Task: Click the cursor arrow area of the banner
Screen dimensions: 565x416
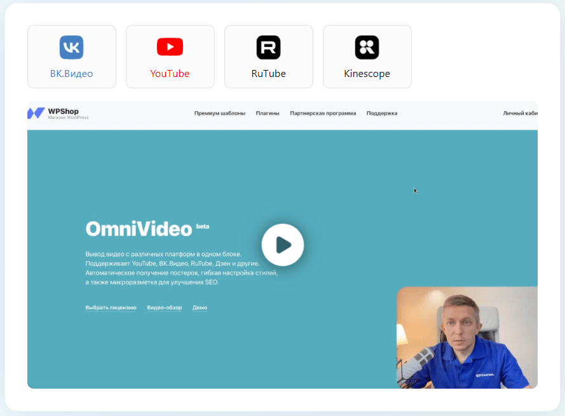Action: (x=416, y=190)
